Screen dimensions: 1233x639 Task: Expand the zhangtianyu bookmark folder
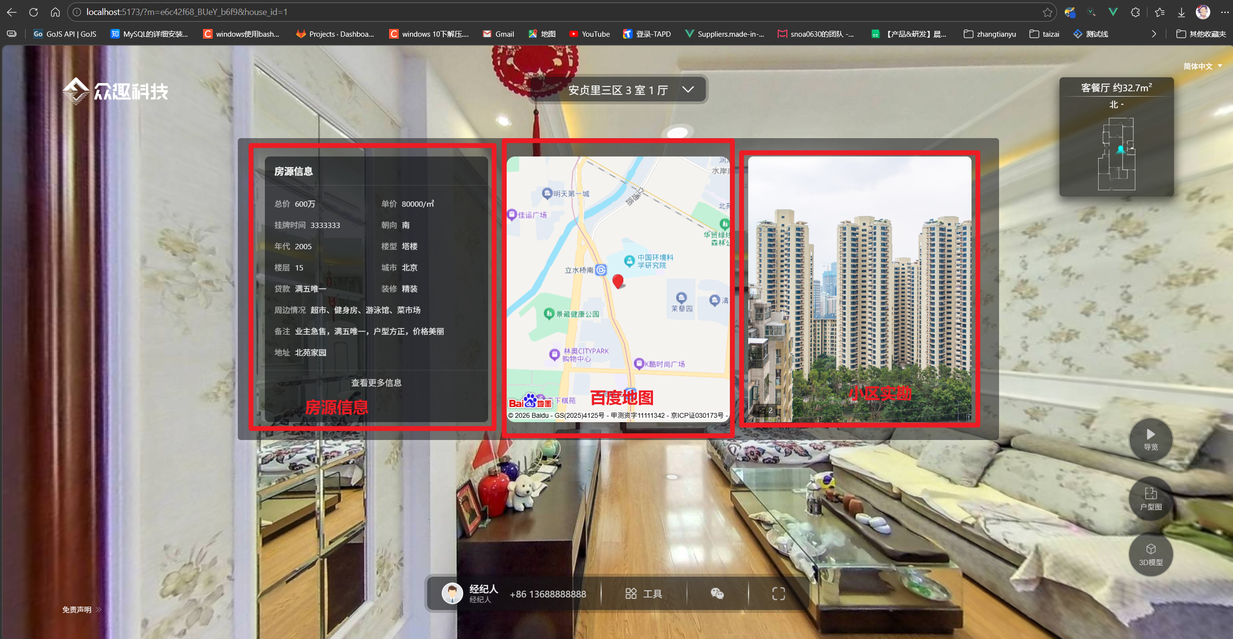[x=990, y=34]
